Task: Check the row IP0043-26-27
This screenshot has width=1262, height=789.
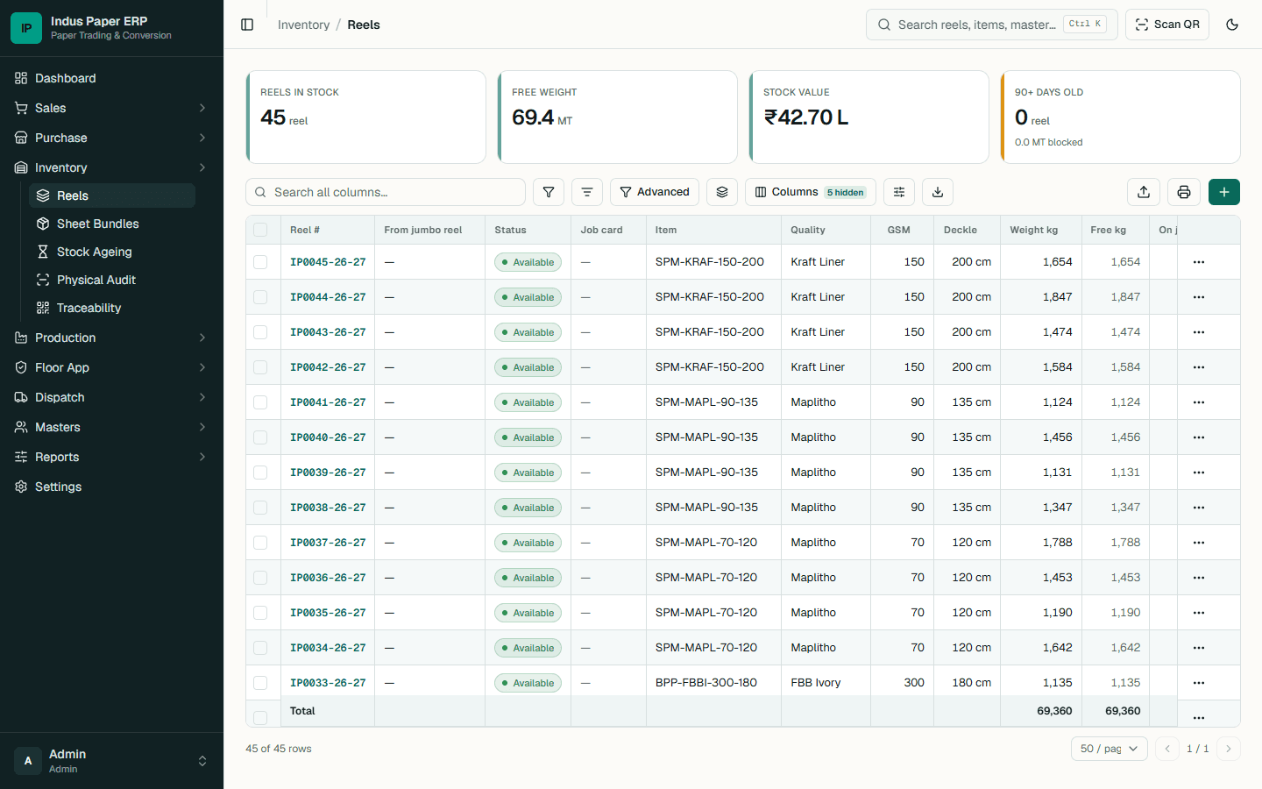Action: [x=260, y=332]
